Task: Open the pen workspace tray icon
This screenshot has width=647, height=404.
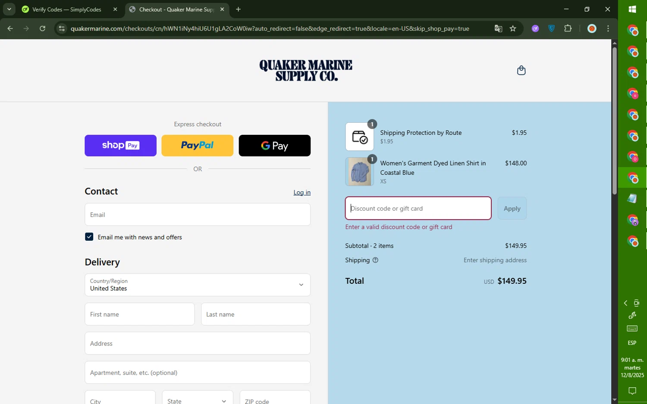Action: [632, 316]
